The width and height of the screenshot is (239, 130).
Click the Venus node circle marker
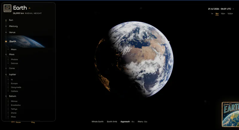click(6, 32)
